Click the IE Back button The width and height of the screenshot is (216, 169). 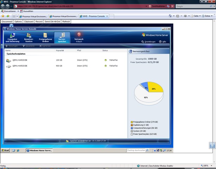point(2,6)
